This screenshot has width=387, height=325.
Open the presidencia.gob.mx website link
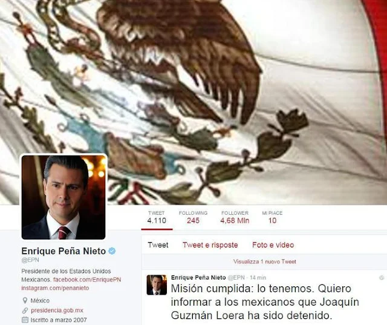(57, 310)
